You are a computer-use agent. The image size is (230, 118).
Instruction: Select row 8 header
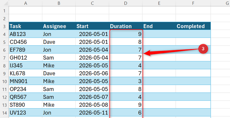(x=4, y=65)
